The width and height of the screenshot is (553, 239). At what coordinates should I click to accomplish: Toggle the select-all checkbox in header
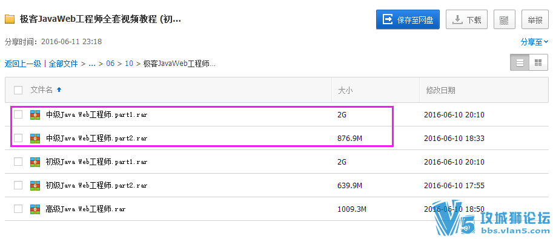point(18,90)
